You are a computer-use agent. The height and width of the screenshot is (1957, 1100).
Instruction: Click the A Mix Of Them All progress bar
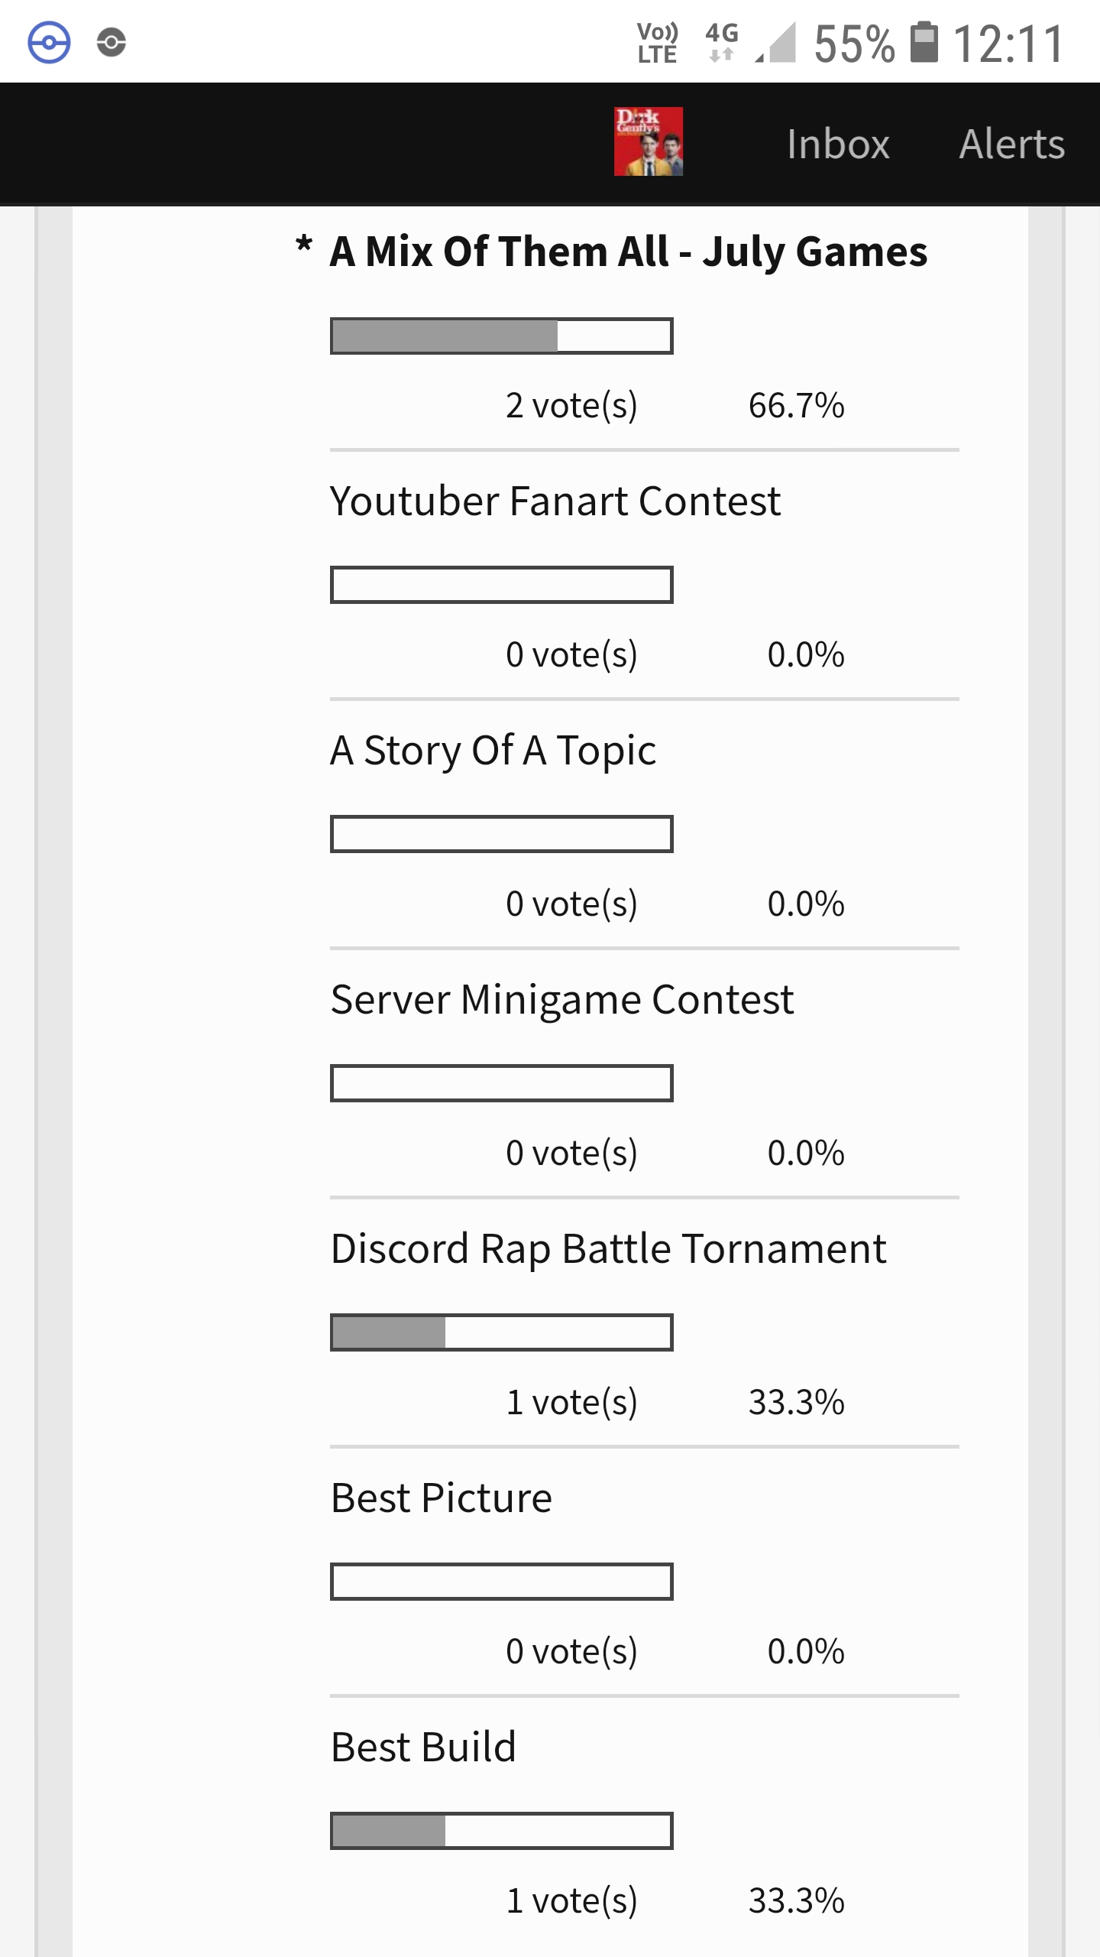pyautogui.click(x=501, y=336)
